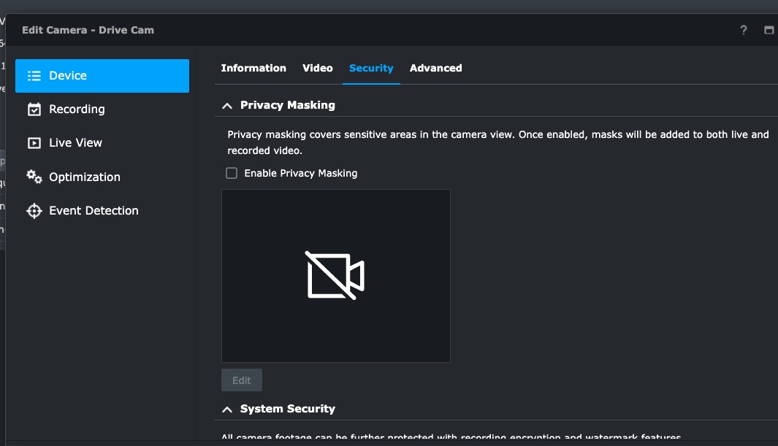Screen dimensions: 778x446
Task: Select the Live View play icon
Action: pos(34,143)
